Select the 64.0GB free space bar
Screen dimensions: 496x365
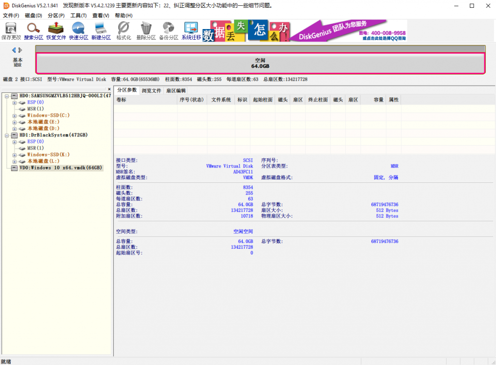[x=260, y=63]
